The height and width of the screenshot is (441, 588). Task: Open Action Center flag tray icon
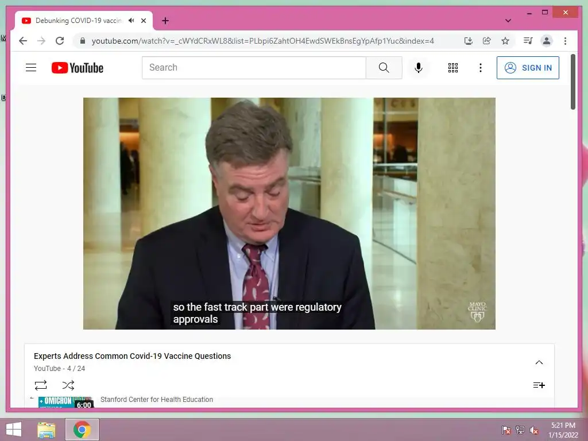(506, 430)
